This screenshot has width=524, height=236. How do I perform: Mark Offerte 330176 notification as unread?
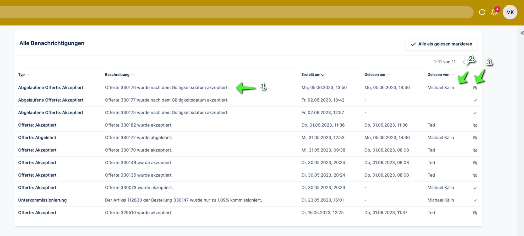[475, 88]
